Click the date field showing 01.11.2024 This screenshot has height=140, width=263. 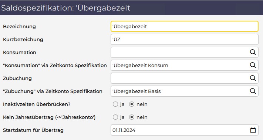click(180, 130)
